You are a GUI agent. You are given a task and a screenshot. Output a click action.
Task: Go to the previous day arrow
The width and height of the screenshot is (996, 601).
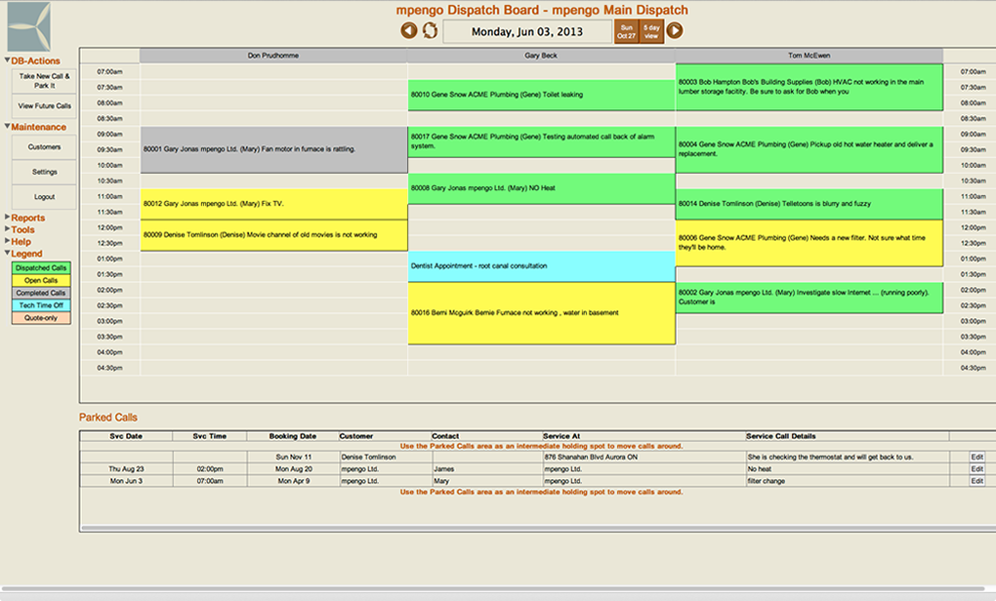(410, 31)
